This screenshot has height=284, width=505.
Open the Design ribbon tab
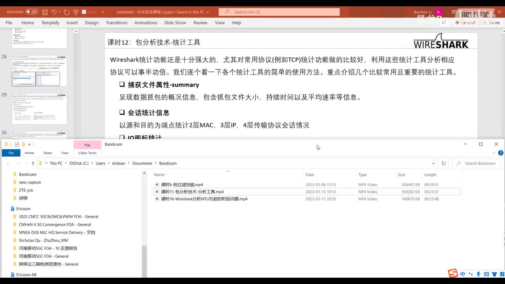[92, 22]
